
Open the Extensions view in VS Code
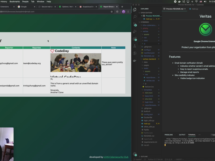point(135,39)
